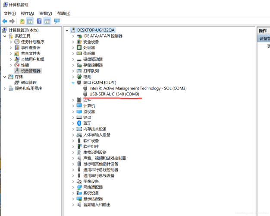270x216 pixels.
Task: Select the 存储控制器 category
Action: click(93, 65)
